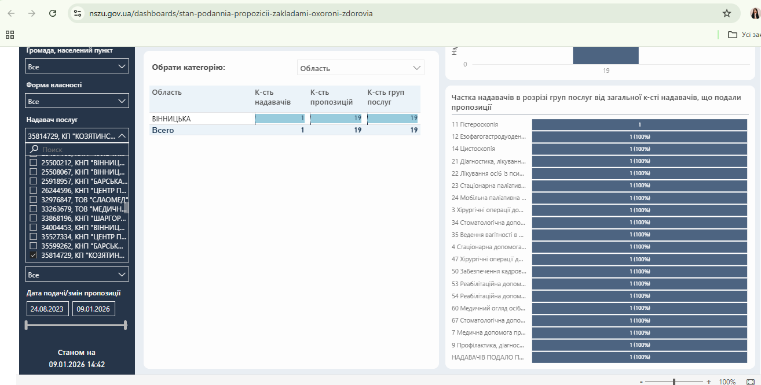Open the user profile avatar
Screen dimensions: 761x385
[x=755, y=13]
